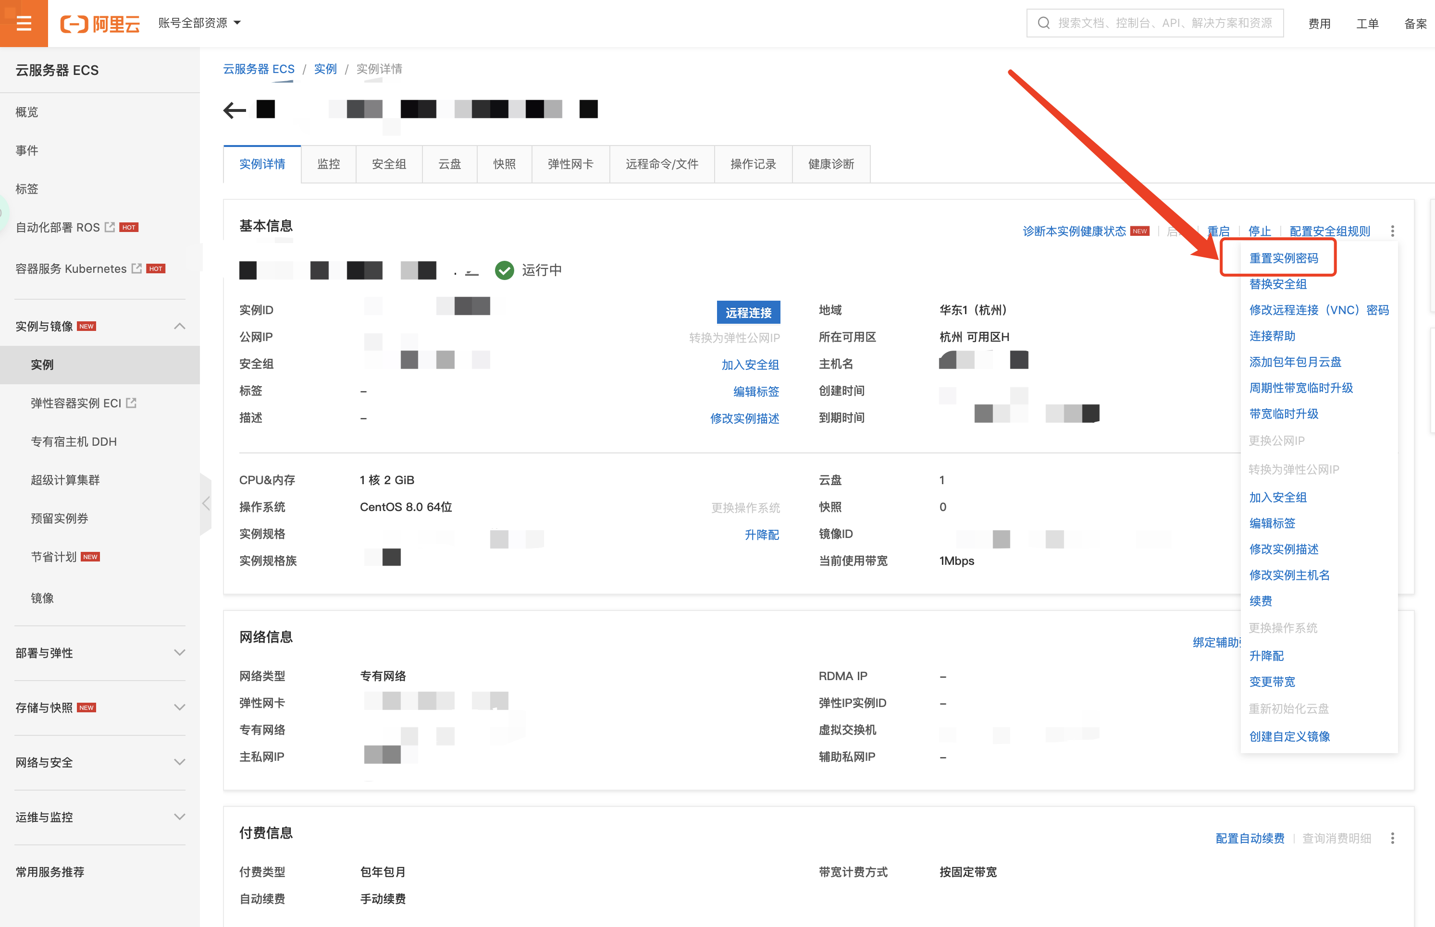This screenshot has height=927, width=1435.
Task: Switch to the 安全组 tab
Action: coord(388,164)
